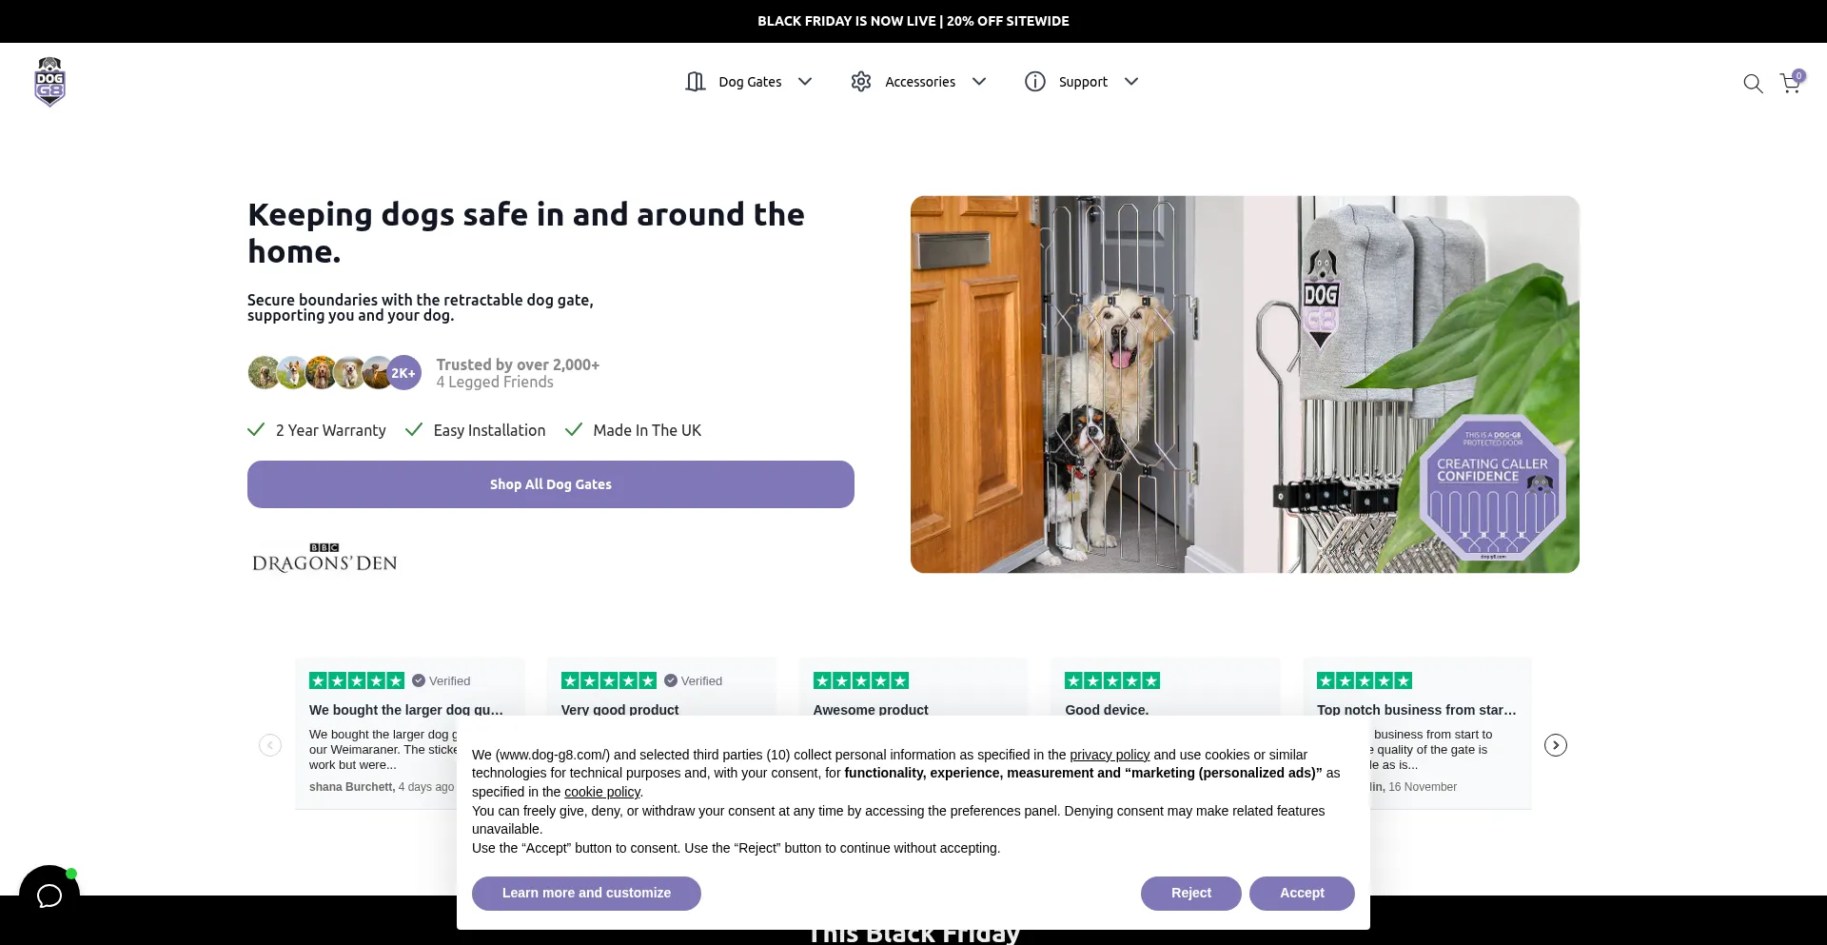Open the live chat bubble
The image size is (1827, 945).
(x=49, y=895)
